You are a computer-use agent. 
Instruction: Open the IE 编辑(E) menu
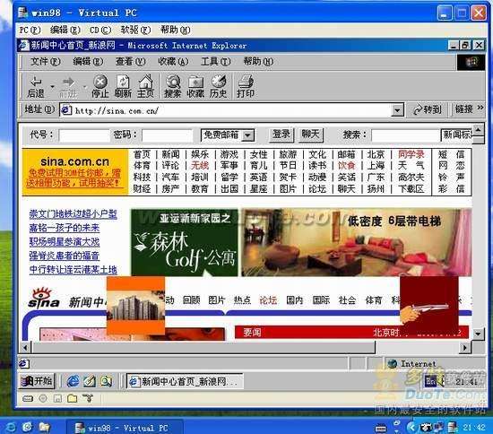[88, 61]
